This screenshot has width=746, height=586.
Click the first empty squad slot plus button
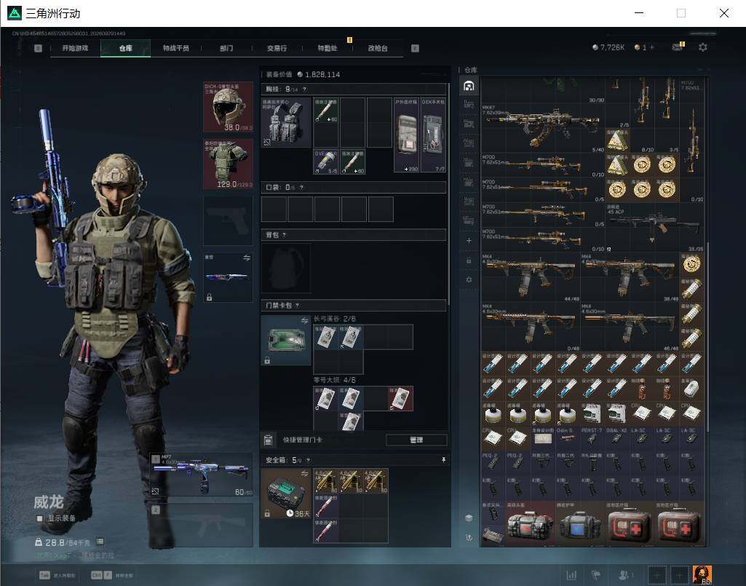pyautogui.click(x=656, y=575)
